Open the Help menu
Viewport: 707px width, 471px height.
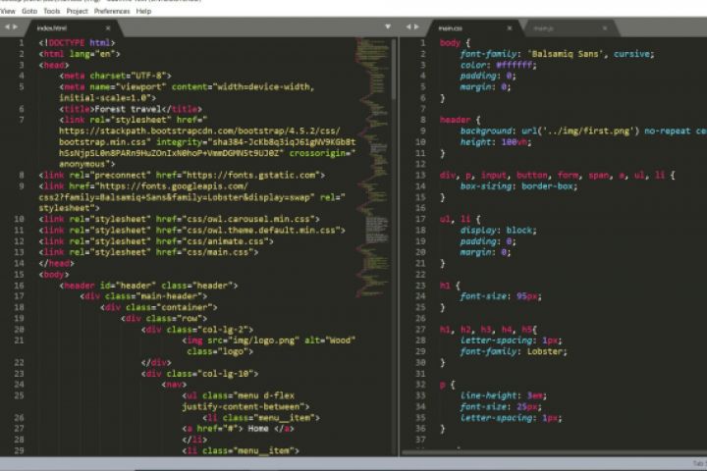143,11
